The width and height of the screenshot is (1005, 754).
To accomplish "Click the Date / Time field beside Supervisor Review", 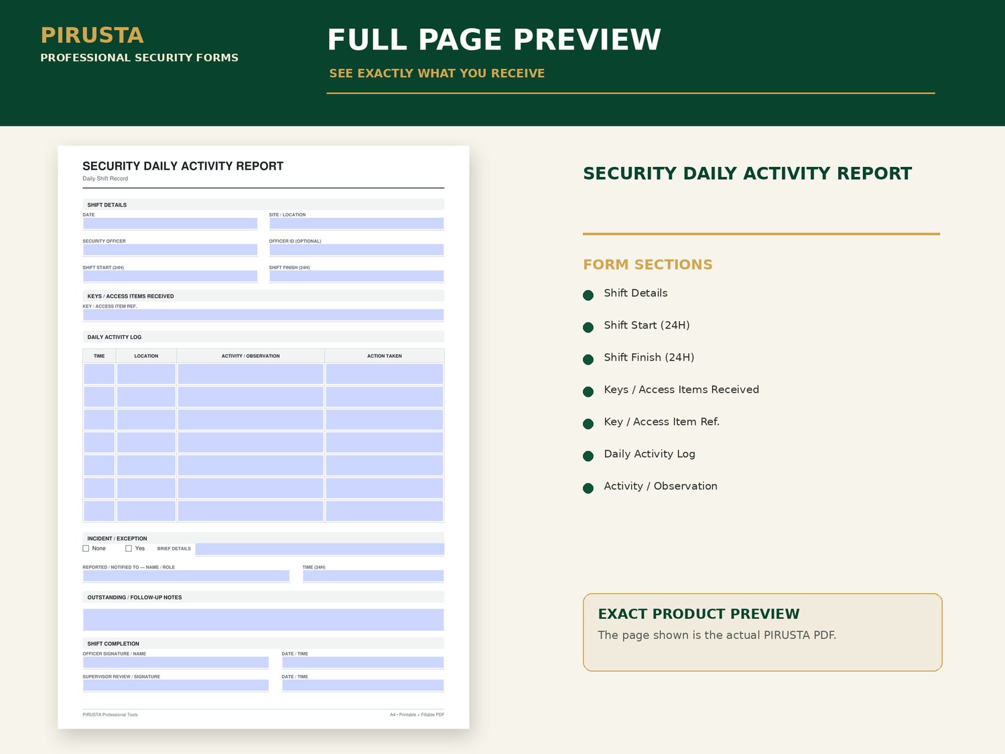I will tap(362, 685).
